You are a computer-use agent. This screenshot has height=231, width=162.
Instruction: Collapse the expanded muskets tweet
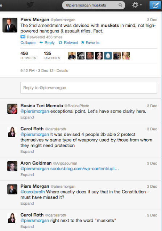(x=28, y=43)
